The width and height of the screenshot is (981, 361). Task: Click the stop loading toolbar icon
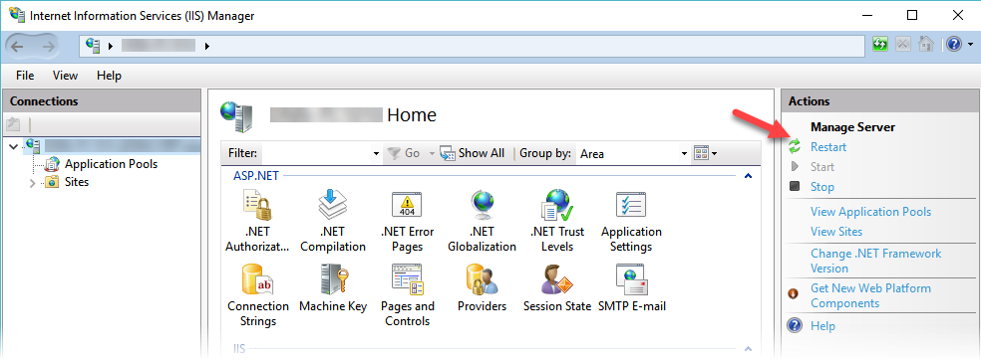click(903, 45)
